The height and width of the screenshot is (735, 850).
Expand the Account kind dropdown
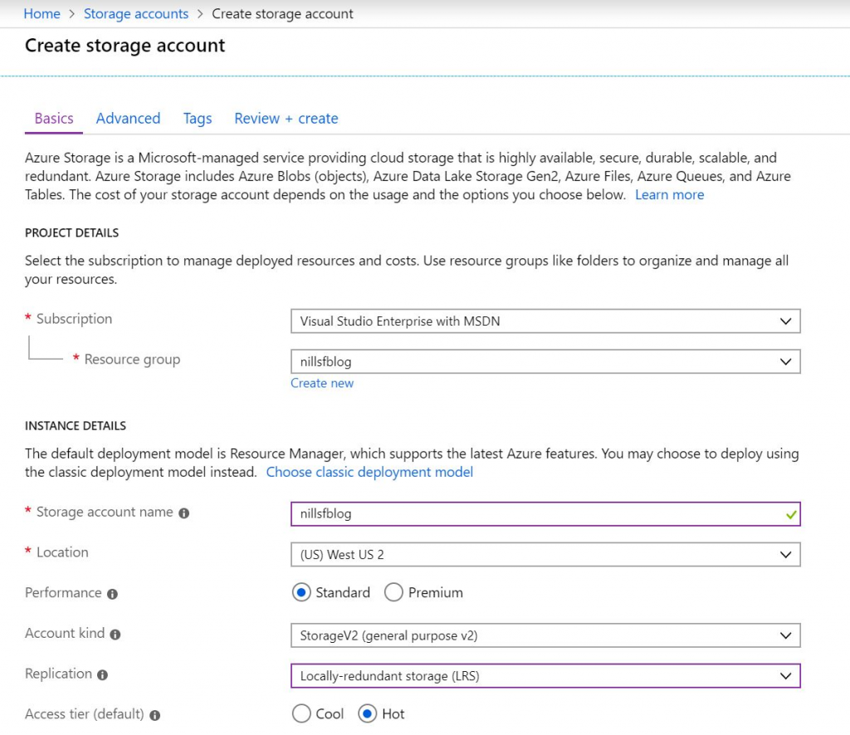click(545, 635)
